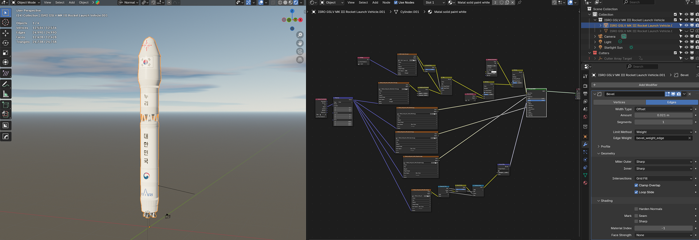Screen dimensions: 699x240
Task: Switch Bevel to Edges mode
Action: pyautogui.click(x=672, y=102)
